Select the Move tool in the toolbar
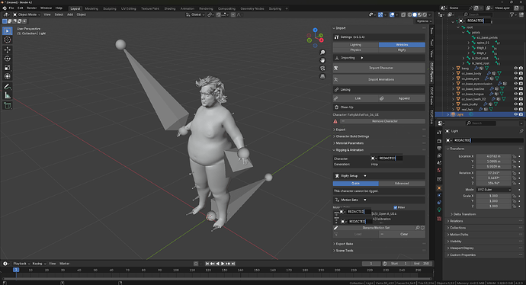 pos(7,50)
